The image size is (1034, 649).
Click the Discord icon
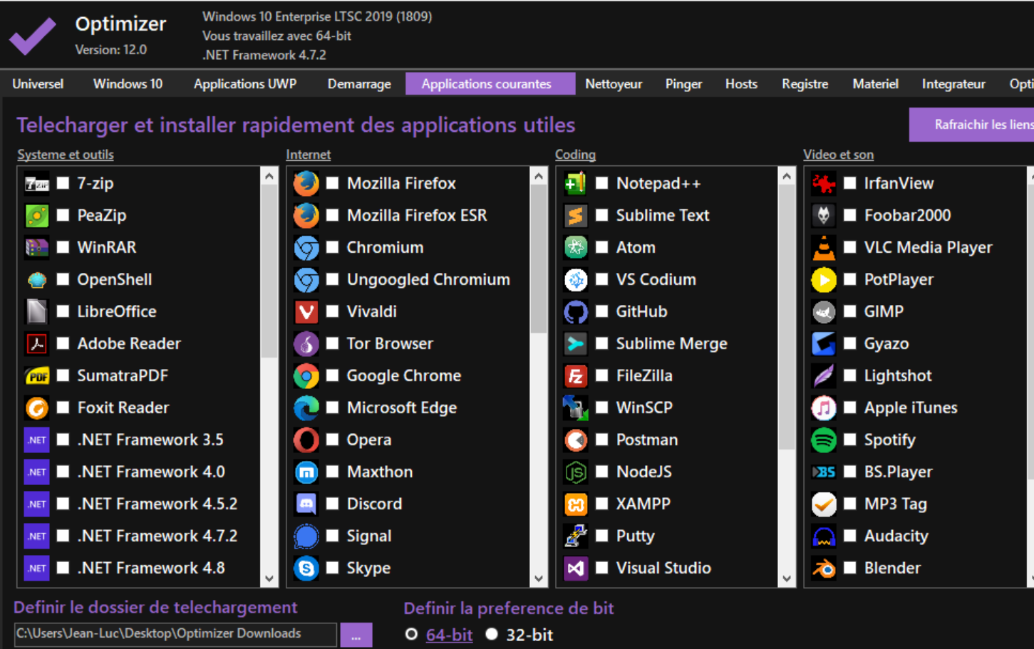click(306, 504)
